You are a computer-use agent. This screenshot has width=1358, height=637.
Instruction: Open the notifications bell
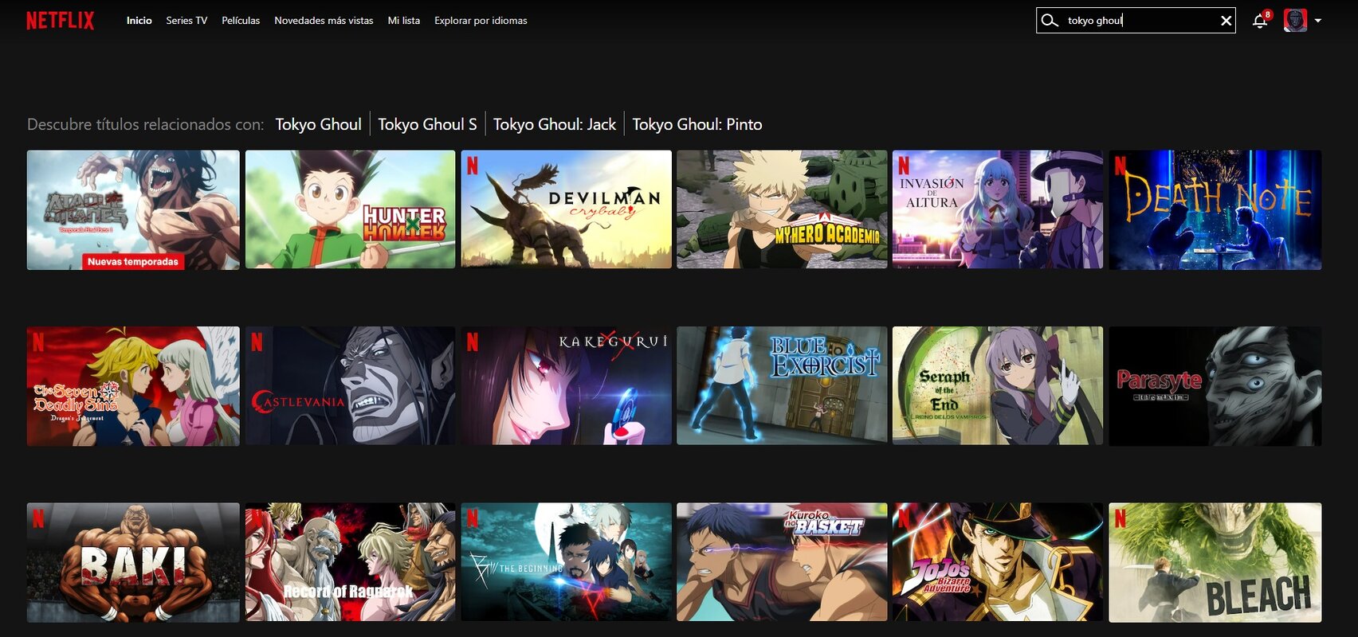tap(1260, 21)
